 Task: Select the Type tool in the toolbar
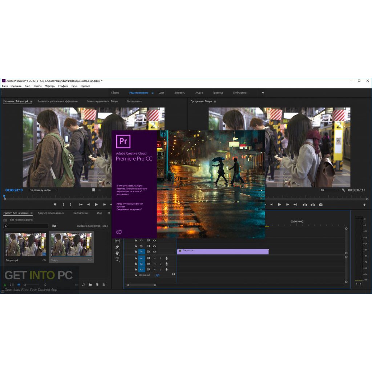pyautogui.click(x=117, y=259)
